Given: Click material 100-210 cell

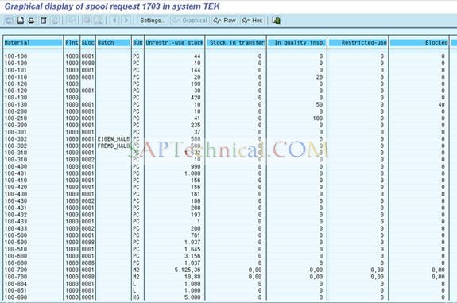Looking at the screenshot, I should pyautogui.click(x=16, y=118).
